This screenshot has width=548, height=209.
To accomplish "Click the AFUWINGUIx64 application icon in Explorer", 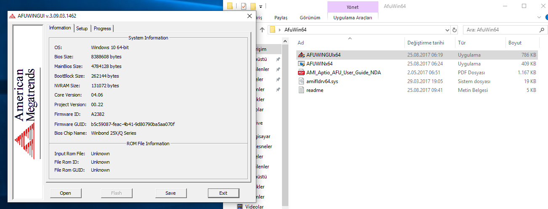I will [301, 55].
